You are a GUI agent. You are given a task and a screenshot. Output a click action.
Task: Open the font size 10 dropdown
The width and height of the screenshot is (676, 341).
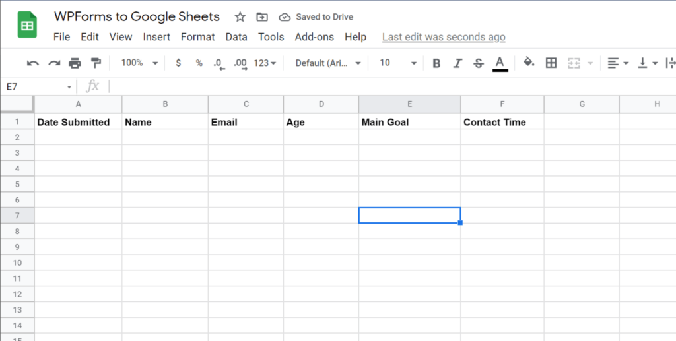click(x=397, y=63)
